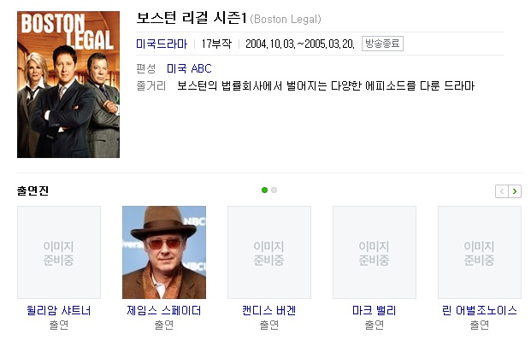Click the (Boston Legal) English title text
Viewport: 531px width, 340px height.
click(286, 20)
